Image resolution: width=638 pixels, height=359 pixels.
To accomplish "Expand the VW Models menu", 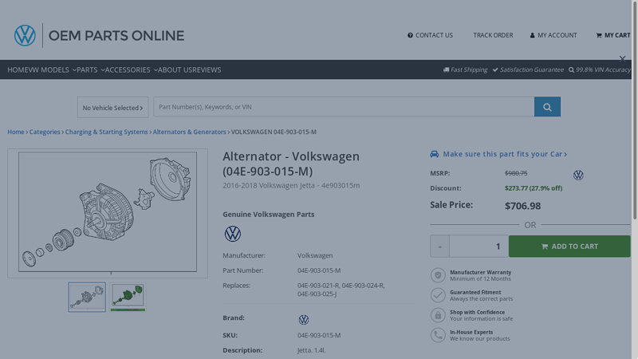I will click(52, 70).
